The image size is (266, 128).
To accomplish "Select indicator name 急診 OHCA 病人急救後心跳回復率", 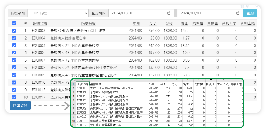I will 78,31.
